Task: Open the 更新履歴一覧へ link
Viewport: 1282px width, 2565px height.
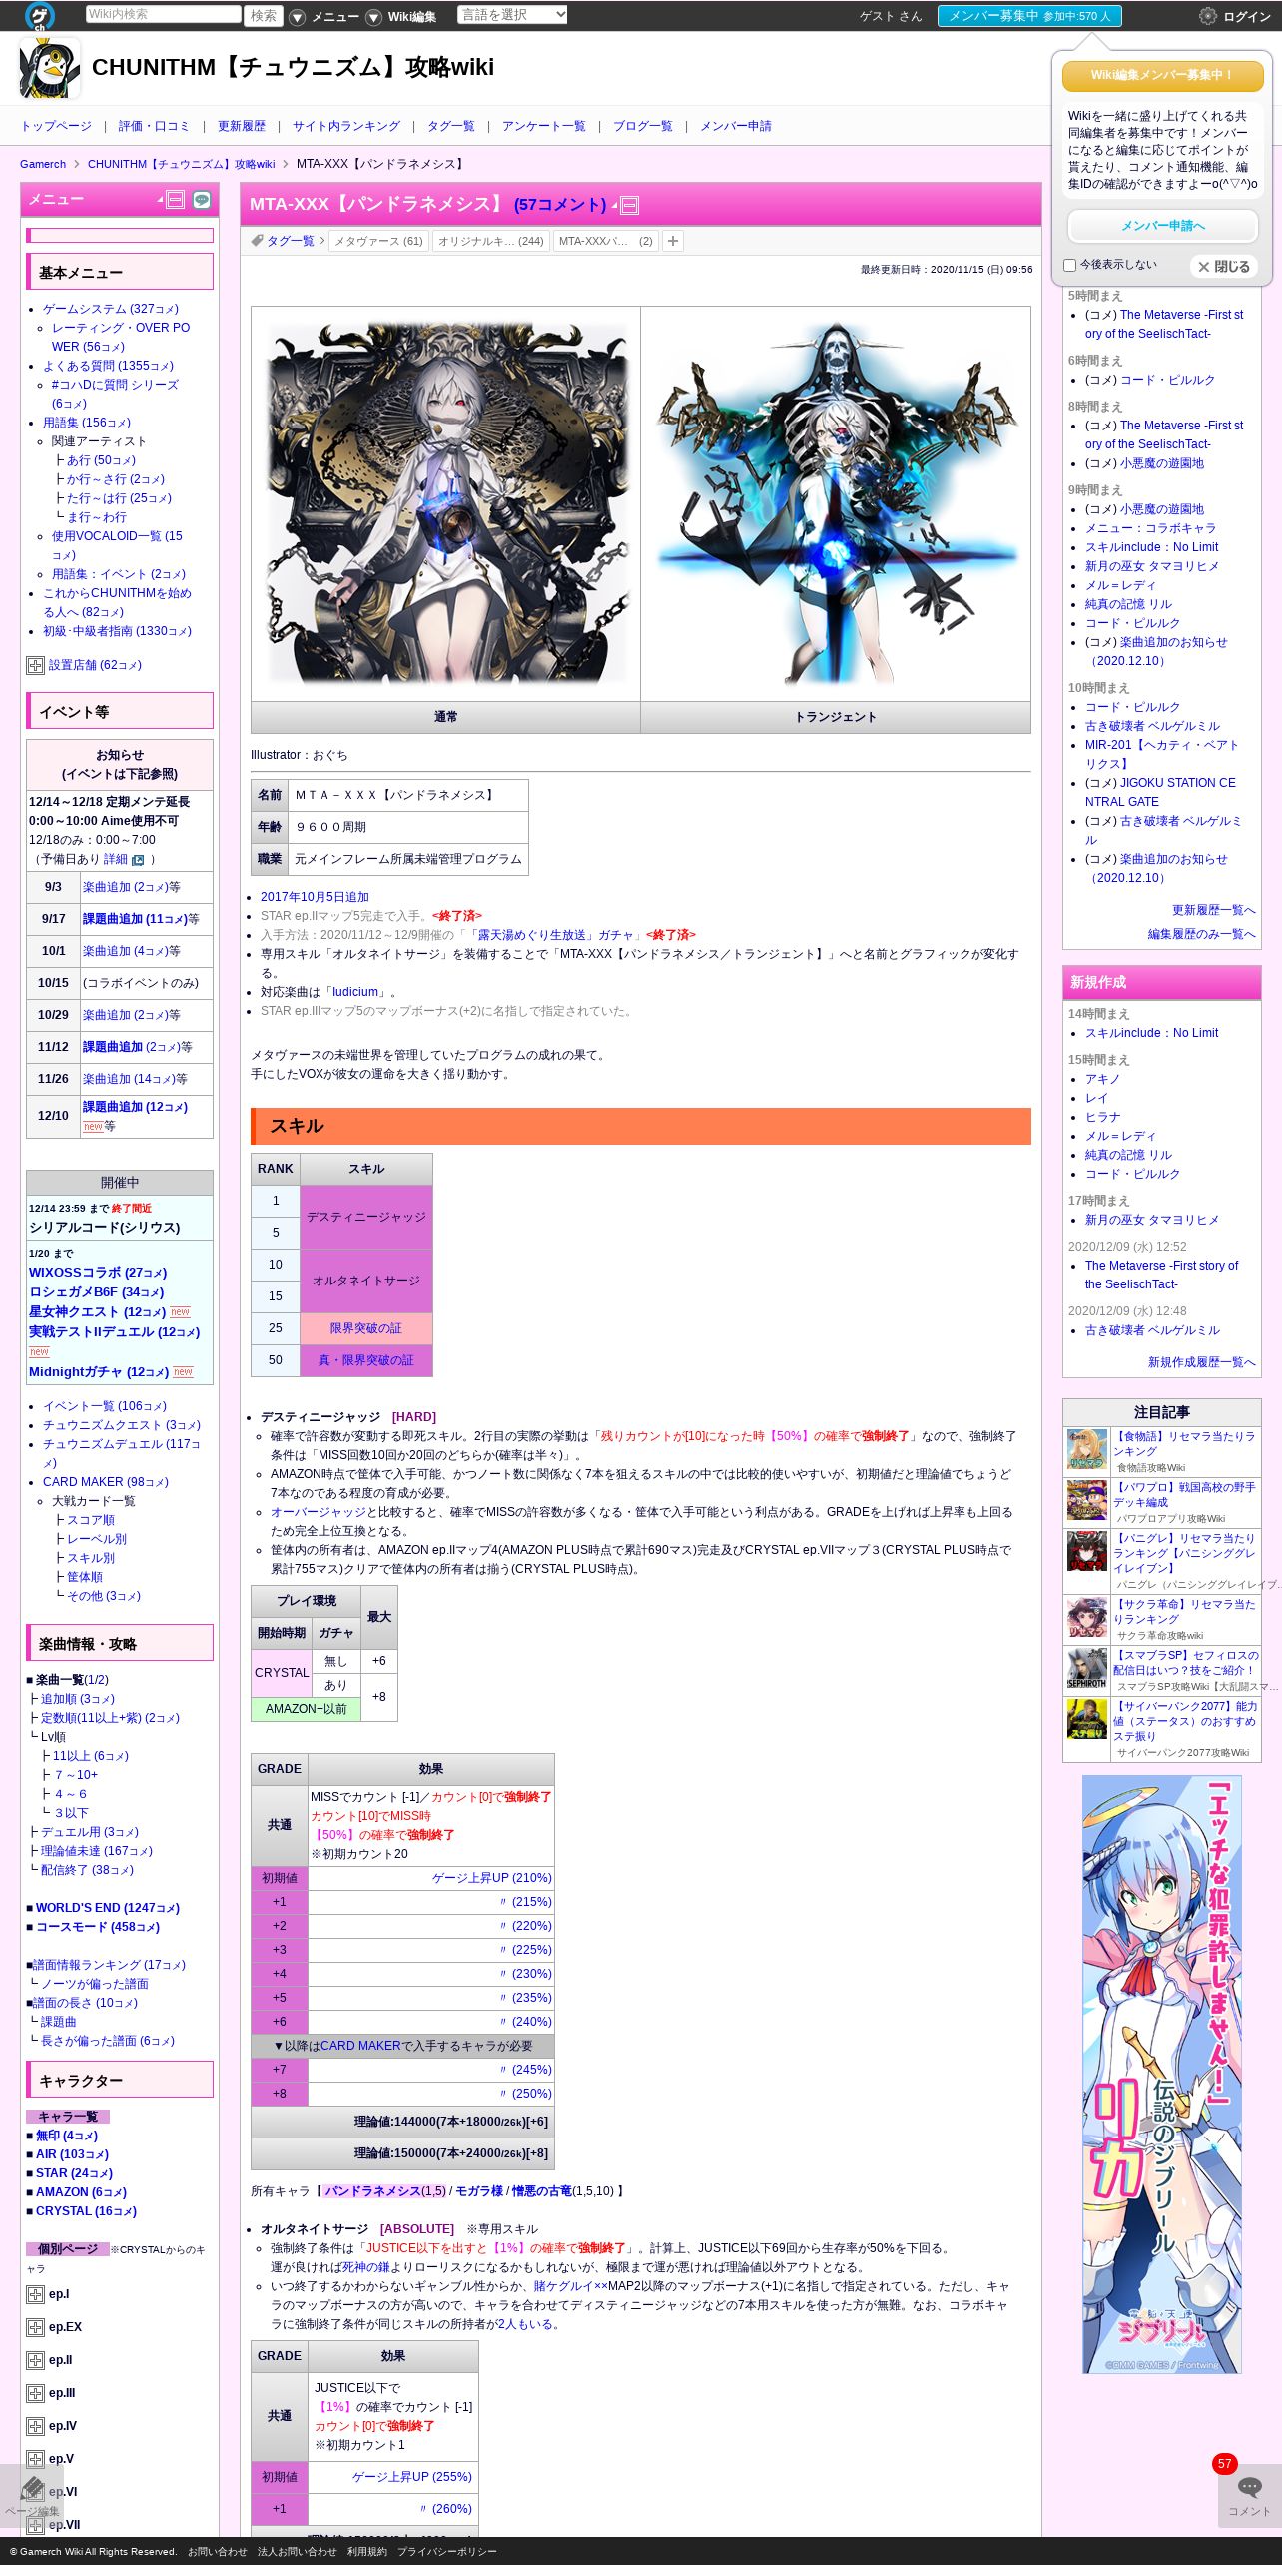Action: click(x=1213, y=910)
